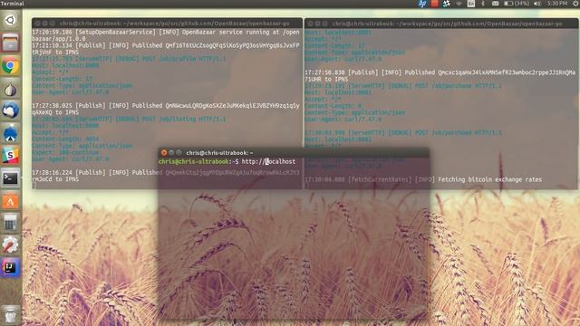This screenshot has width=580, height=326.
Task: Click the front terminal title bar text
Action: [219, 153]
